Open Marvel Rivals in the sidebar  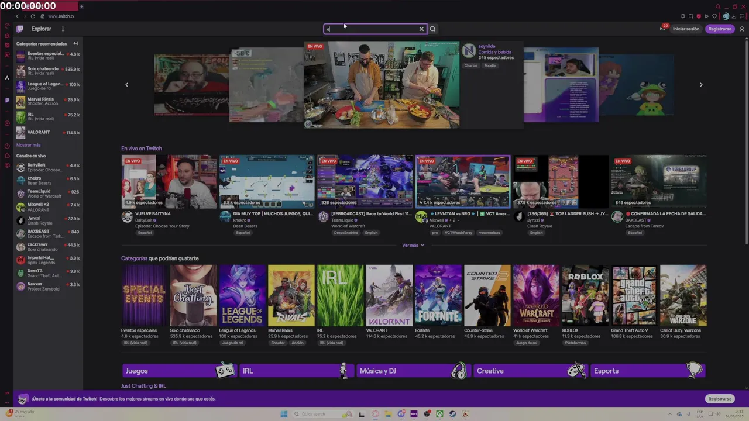[48, 102]
